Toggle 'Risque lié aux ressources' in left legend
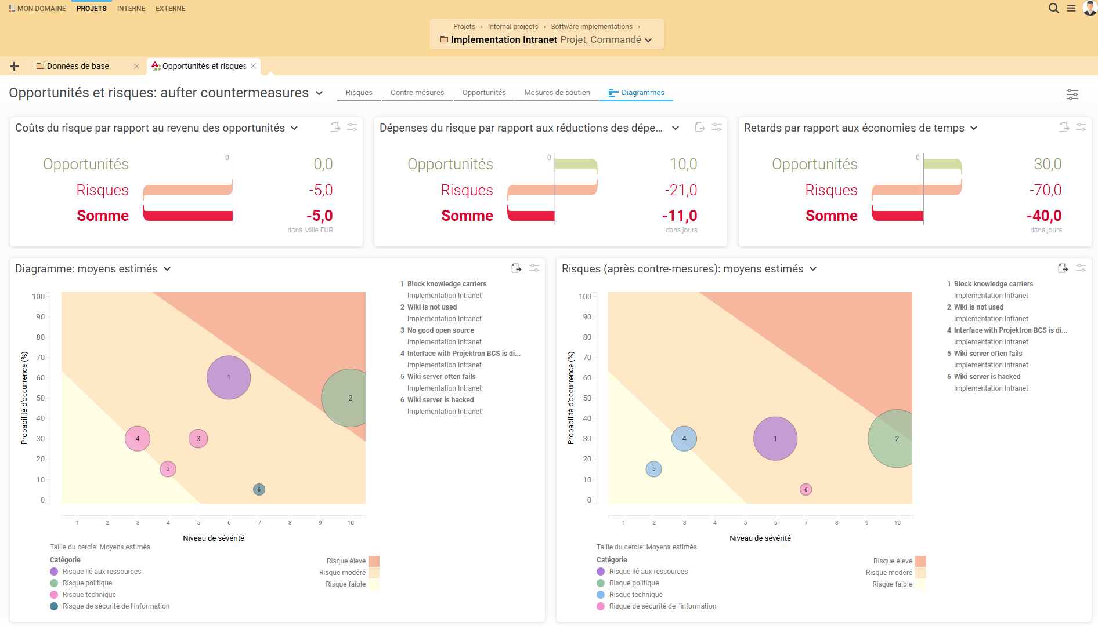 click(x=102, y=572)
